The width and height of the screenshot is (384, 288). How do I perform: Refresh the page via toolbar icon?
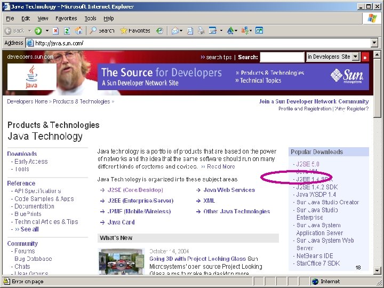click(x=67, y=30)
